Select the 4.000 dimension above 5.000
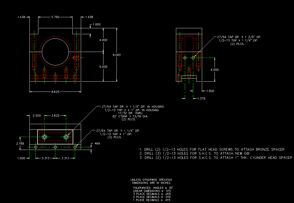 click(103, 40)
